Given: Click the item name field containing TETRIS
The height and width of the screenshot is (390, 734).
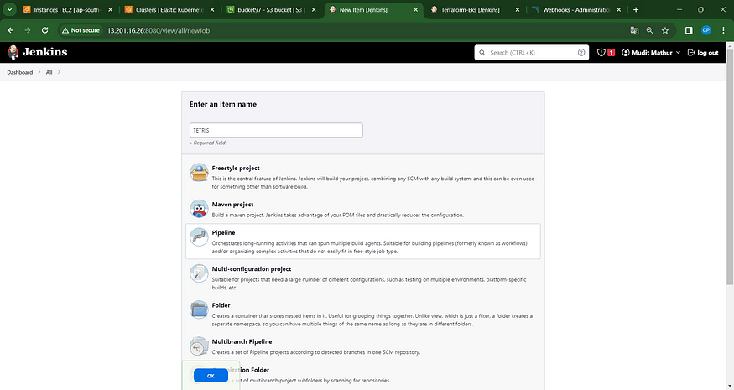Looking at the screenshot, I should pos(276,130).
